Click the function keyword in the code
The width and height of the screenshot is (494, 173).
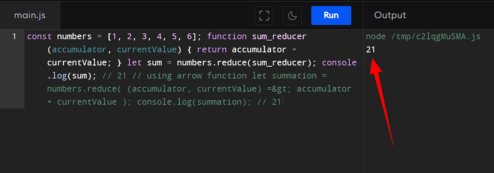[227, 37]
